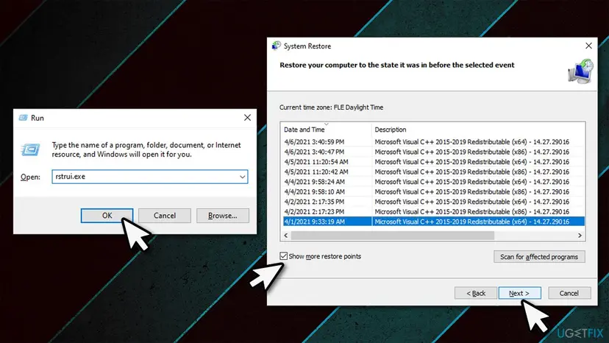This screenshot has width=609, height=343.
Task: Click the right arrow of horizontal scrollbar
Action: pos(580,236)
